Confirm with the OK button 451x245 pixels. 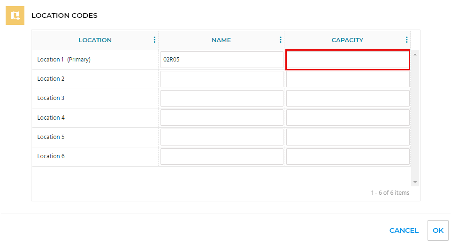click(438, 230)
